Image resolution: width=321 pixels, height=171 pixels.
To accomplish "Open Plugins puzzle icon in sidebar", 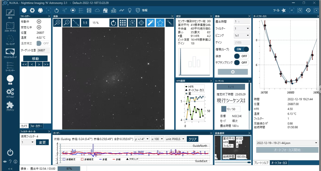I will 10,106.
